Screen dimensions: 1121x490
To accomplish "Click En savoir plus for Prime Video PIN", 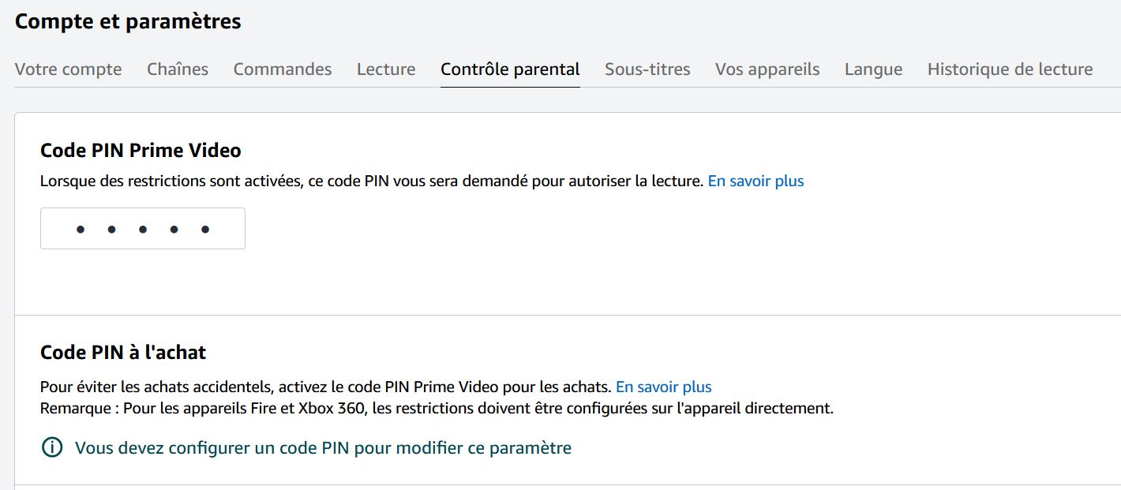I will pyautogui.click(x=755, y=181).
